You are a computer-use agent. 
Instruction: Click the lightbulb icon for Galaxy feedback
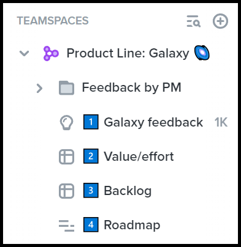click(x=66, y=122)
